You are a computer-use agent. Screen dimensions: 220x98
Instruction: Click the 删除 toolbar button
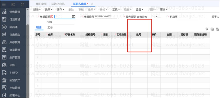coord(71,9)
